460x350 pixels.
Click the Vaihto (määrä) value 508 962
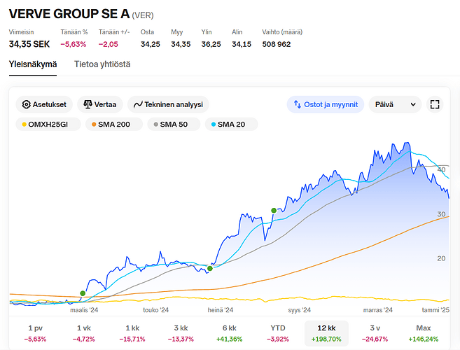(277, 44)
